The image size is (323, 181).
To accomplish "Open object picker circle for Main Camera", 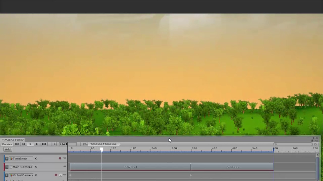I will (36, 167).
